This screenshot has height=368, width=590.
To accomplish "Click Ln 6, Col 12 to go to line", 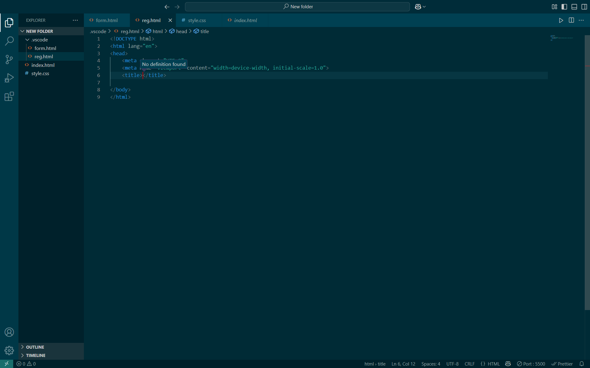I will coord(403,364).
